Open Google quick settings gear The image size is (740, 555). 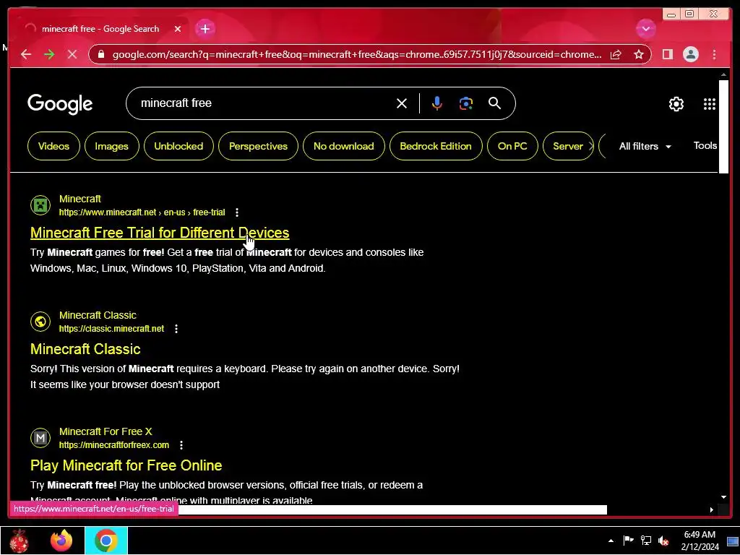pos(676,104)
